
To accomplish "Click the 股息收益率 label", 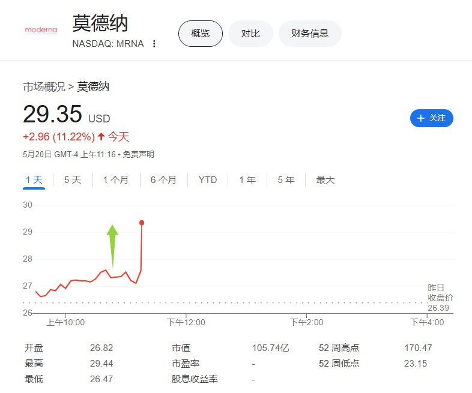I will pos(195,379).
